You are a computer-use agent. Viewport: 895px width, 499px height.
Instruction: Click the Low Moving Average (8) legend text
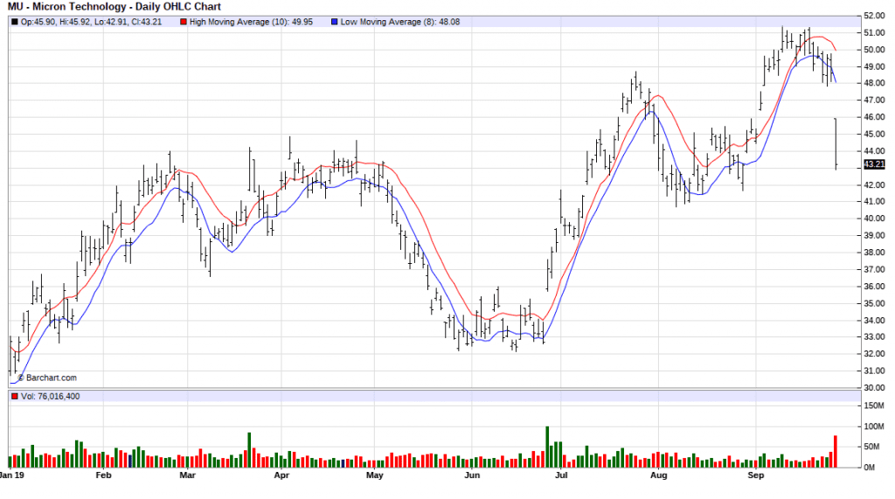(379, 21)
